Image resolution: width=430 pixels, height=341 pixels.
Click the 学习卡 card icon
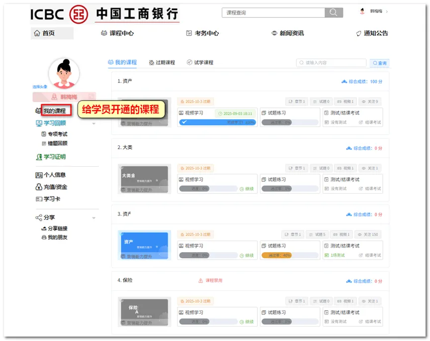click(39, 199)
